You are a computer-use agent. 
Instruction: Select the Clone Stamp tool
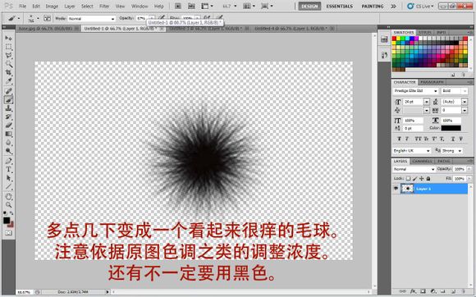point(8,108)
